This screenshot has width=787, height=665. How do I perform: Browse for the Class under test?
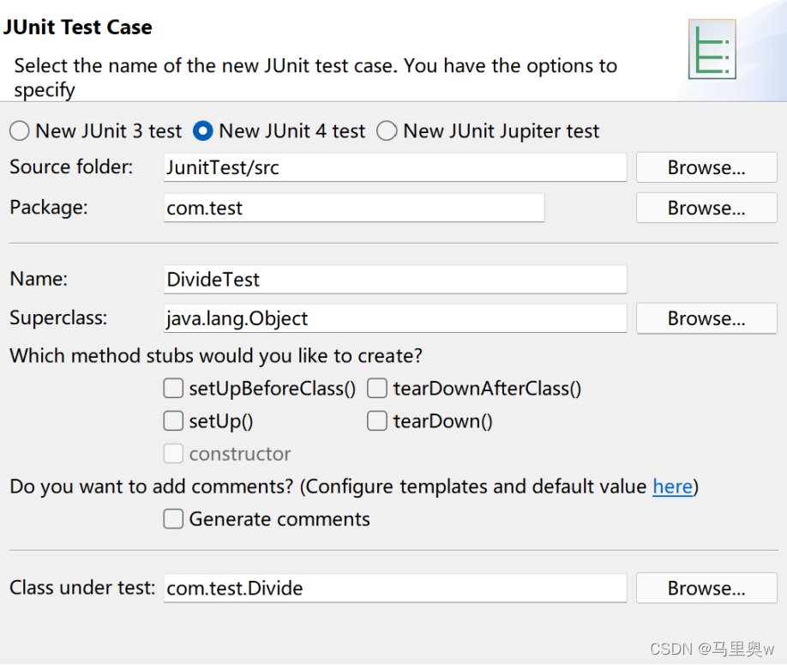(706, 588)
